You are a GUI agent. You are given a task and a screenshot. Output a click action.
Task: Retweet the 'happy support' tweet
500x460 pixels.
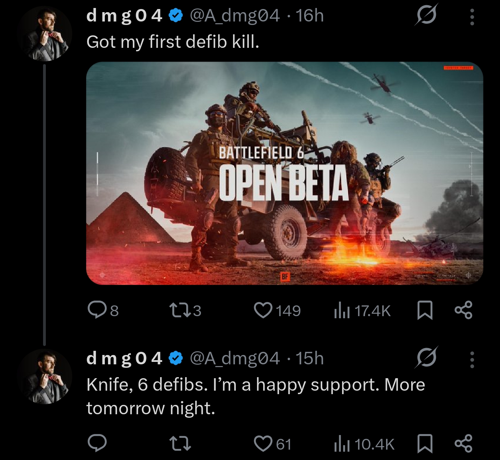tap(180, 443)
